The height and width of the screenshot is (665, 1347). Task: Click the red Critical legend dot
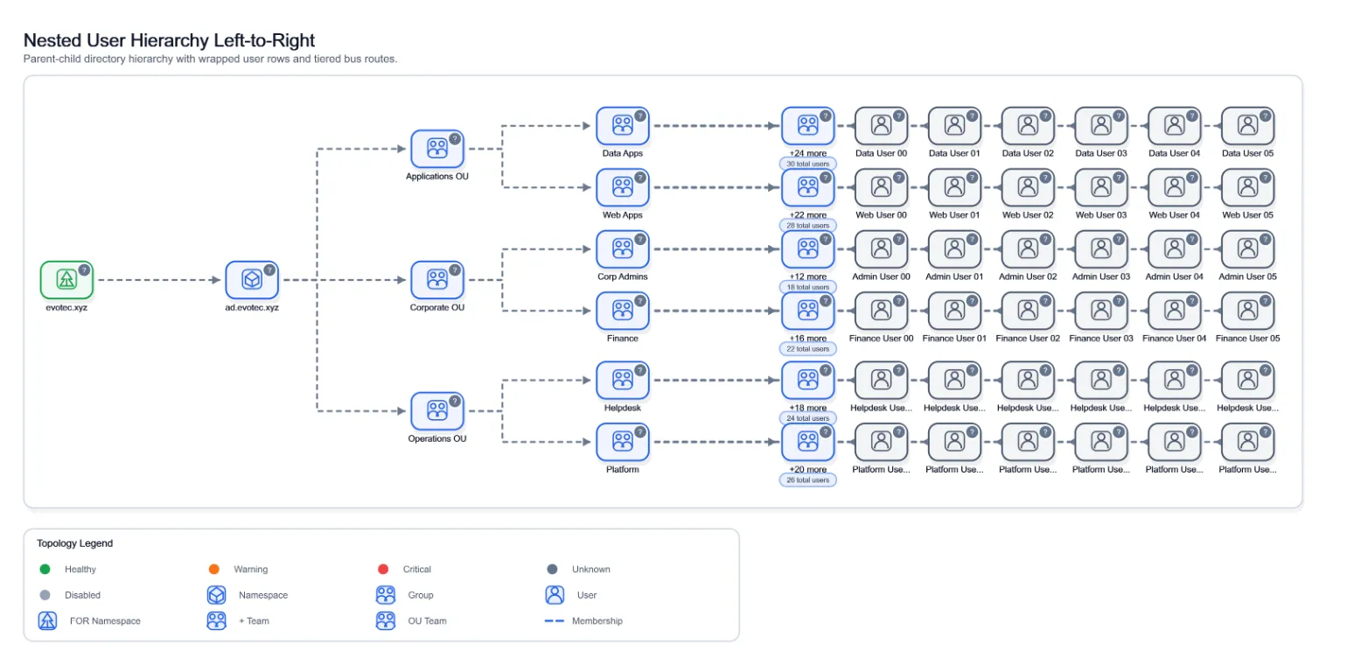(x=382, y=570)
